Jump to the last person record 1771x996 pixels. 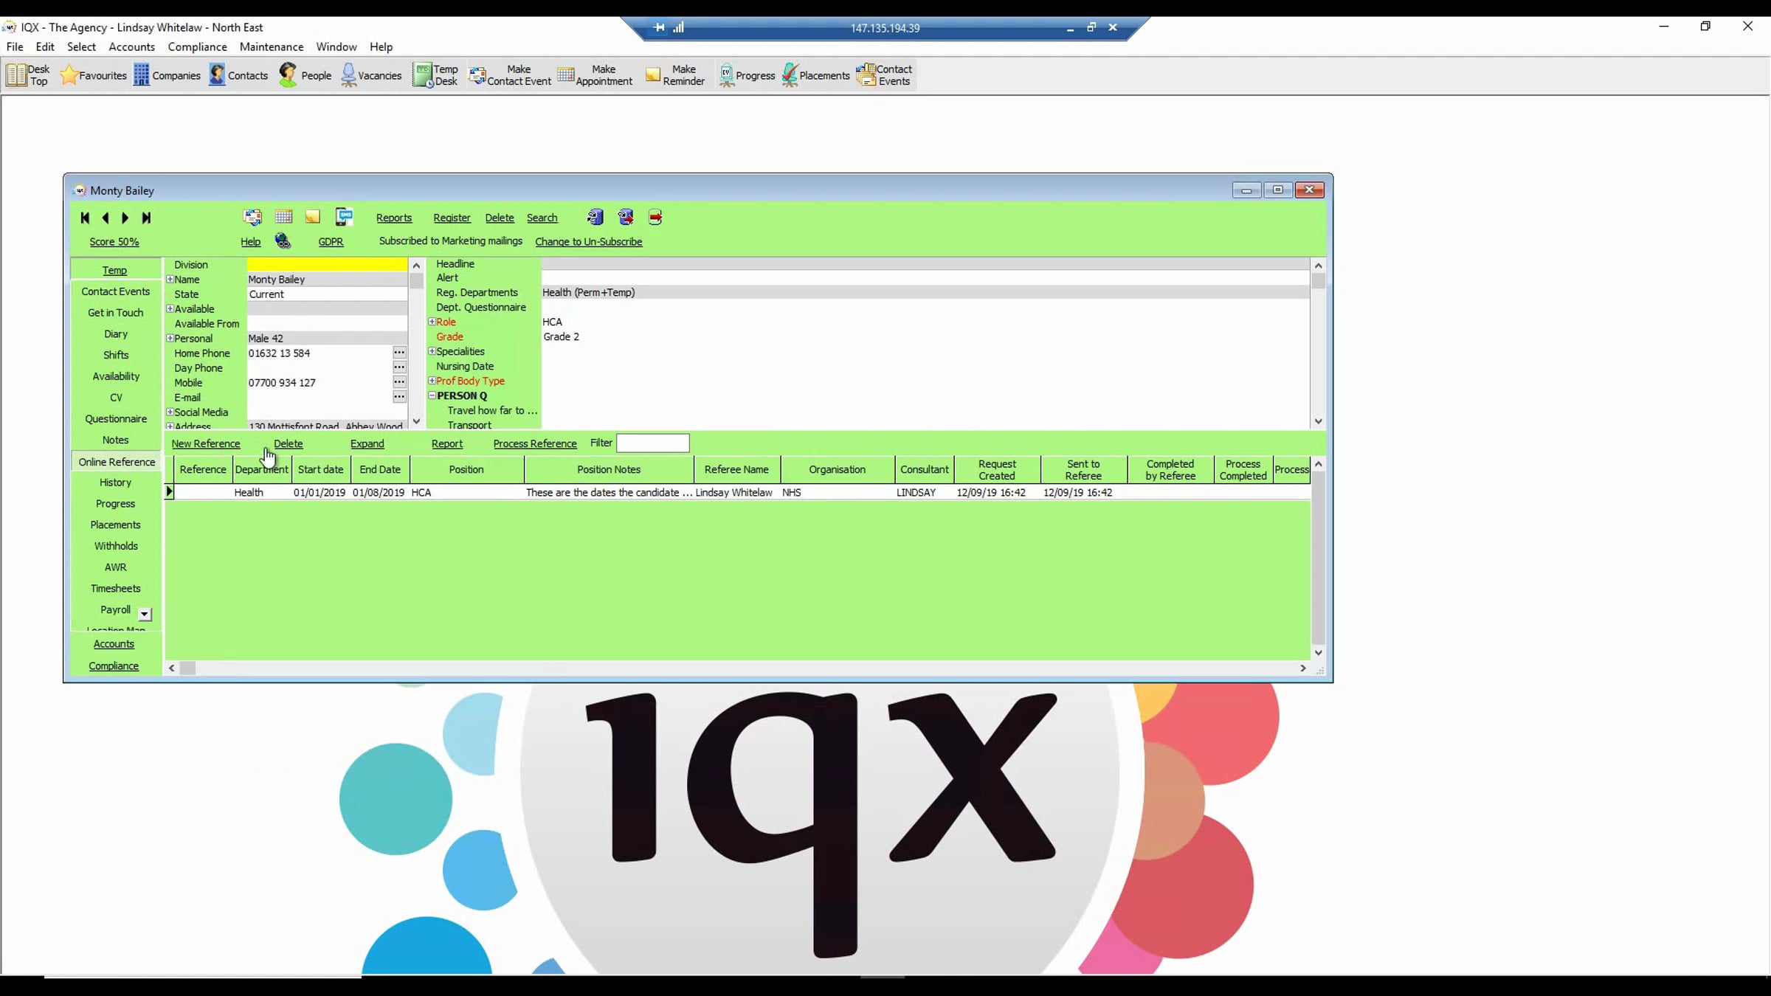click(x=146, y=218)
